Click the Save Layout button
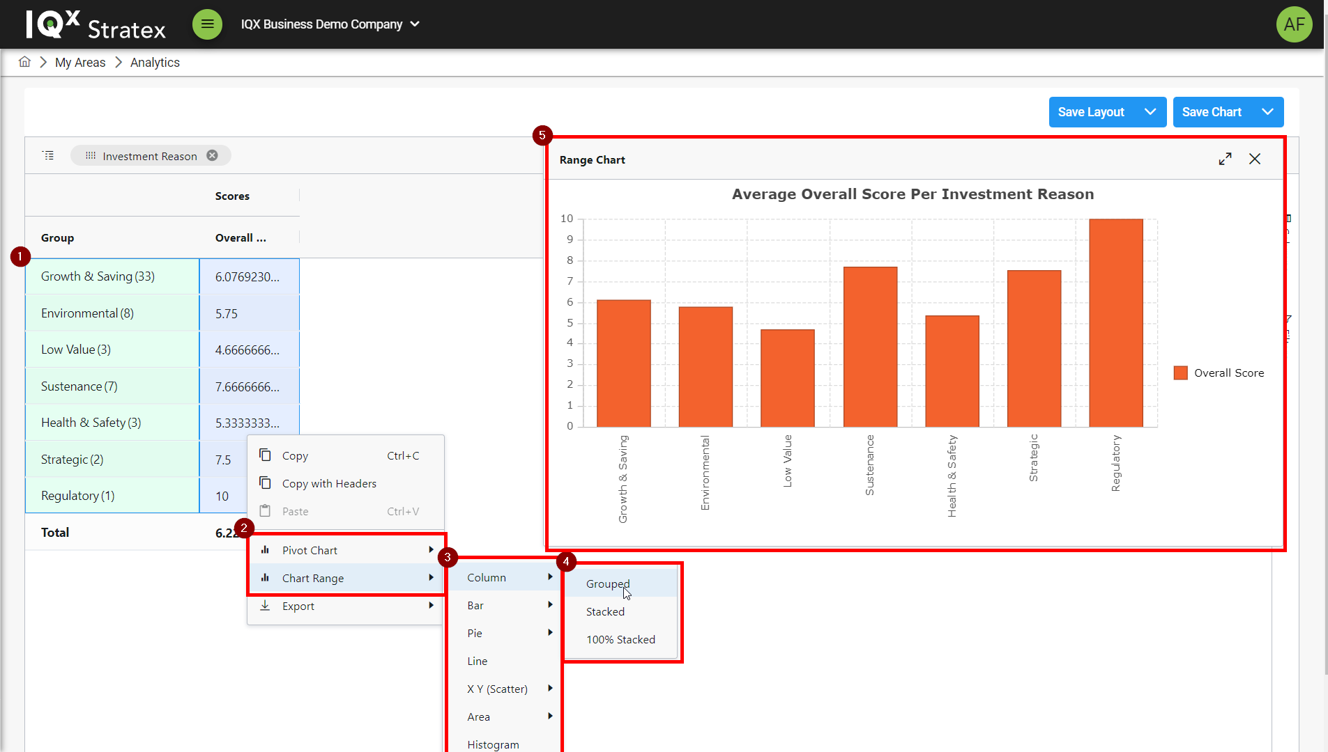 pos(1091,112)
